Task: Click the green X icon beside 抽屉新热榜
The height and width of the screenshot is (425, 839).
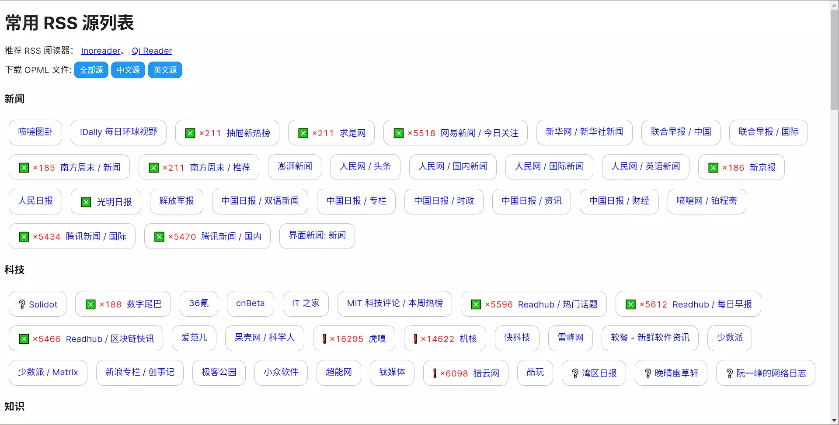Action: [190, 133]
